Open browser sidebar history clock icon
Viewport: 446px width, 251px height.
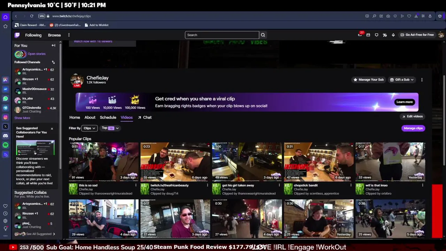click(x=5, y=213)
